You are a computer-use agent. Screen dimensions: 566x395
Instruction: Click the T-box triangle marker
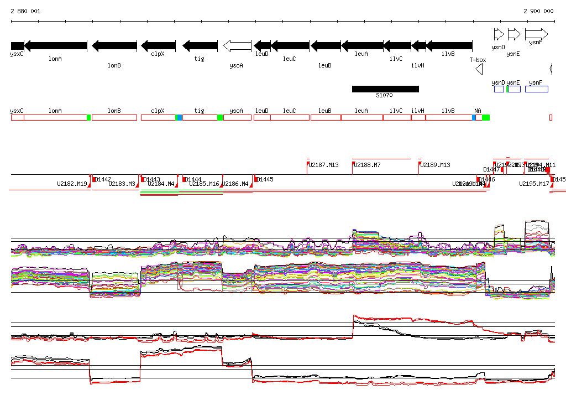[x=479, y=69]
